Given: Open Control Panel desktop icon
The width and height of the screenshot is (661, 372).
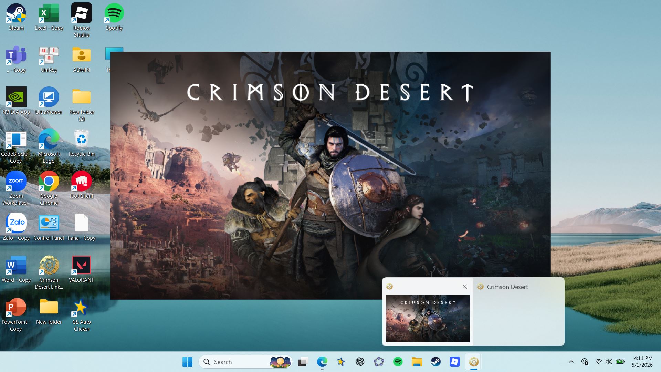Looking at the screenshot, I should (x=49, y=227).
